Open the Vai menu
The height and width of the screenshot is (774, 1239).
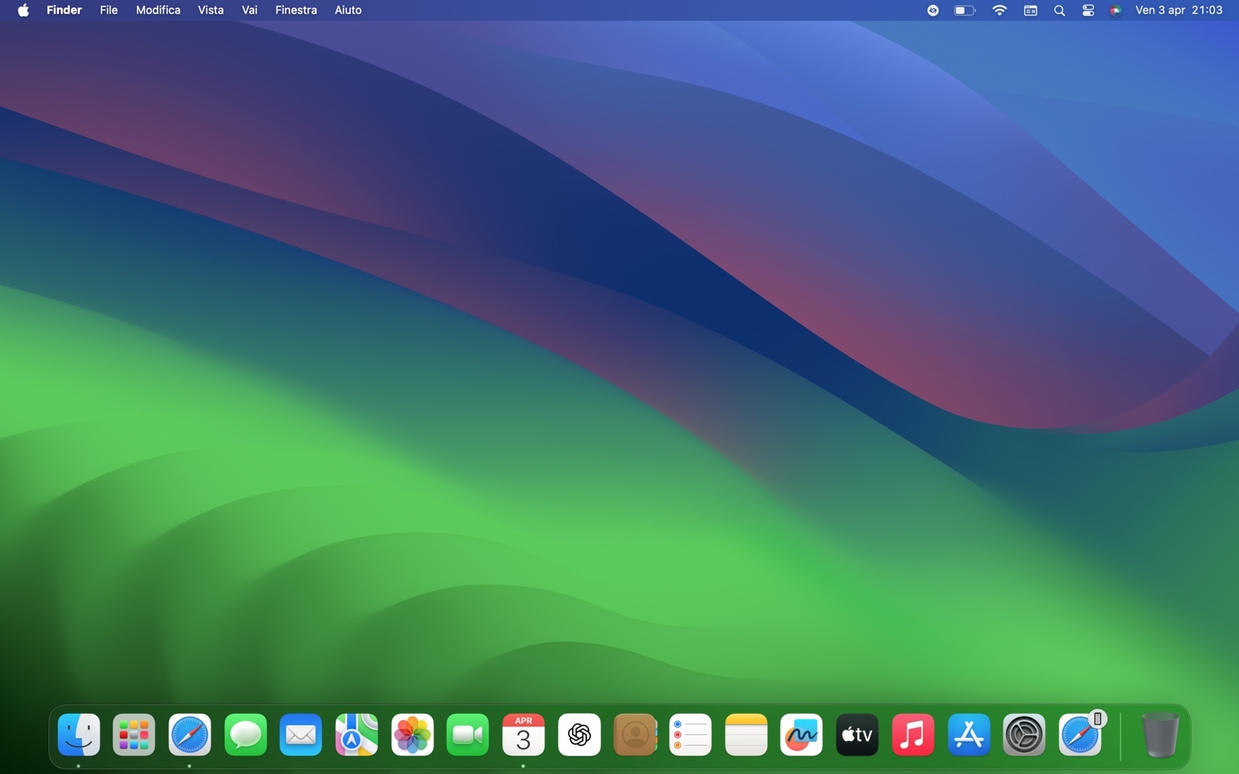click(248, 10)
